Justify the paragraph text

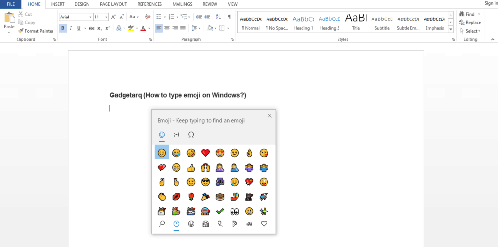pyautogui.click(x=183, y=28)
